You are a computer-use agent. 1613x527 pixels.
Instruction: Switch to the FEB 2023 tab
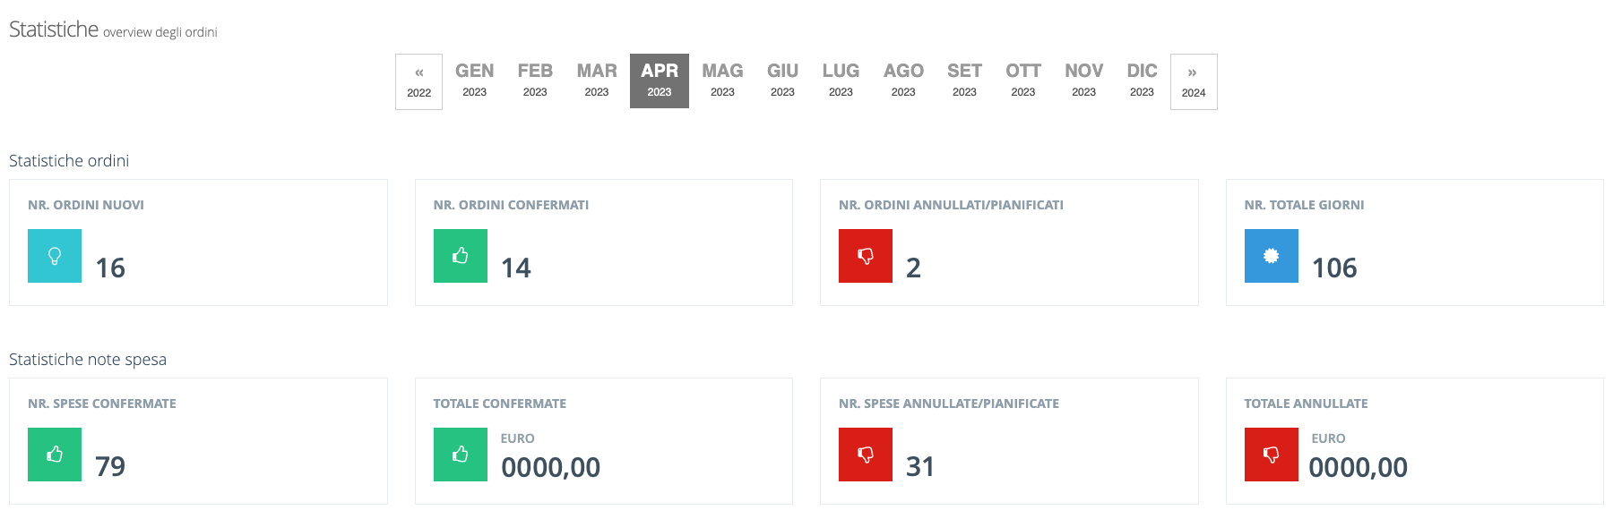pos(535,81)
